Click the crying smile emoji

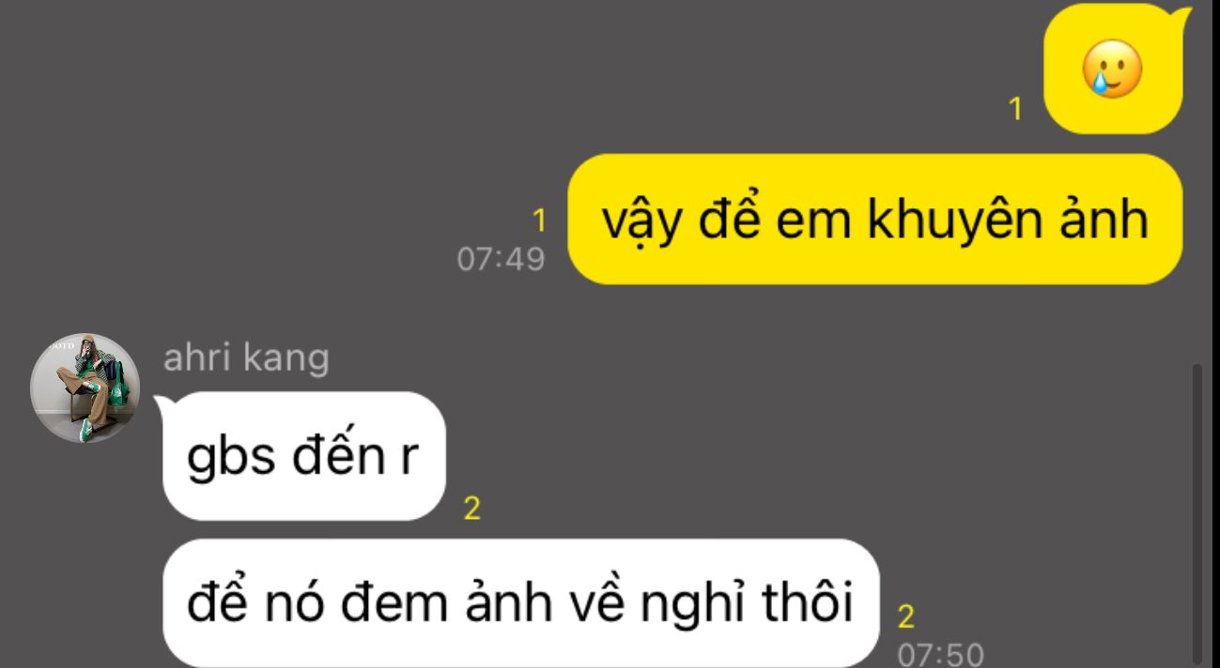[1113, 70]
